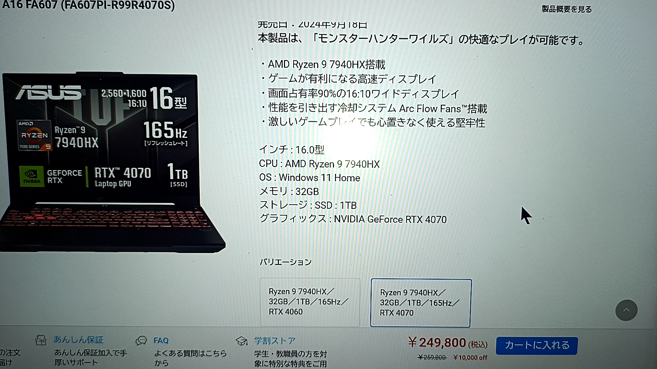Open the FAQ link
Viewport: 657px width, 369px height.
click(x=161, y=341)
